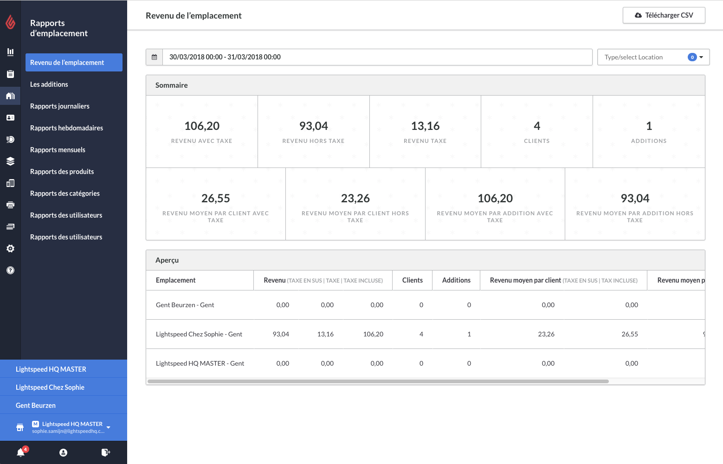Select the stacked layers icon in sidebar
This screenshot has width=723, height=464.
(10, 161)
